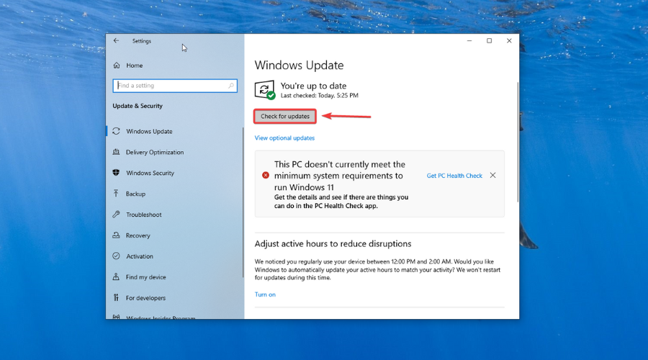Click the Backup upload arrow icon
The width and height of the screenshot is (648, 360).
[116, 193]
